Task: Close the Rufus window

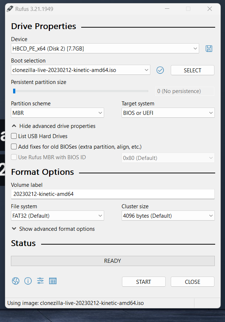Action: (210, 9)
